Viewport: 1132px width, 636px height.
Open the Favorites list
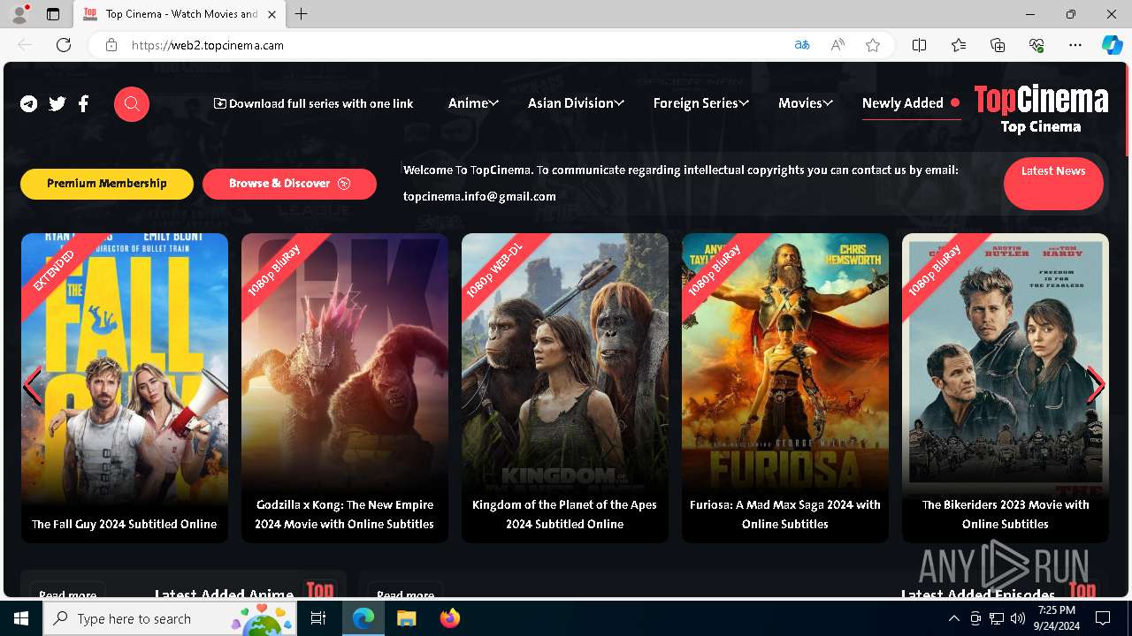pos(959,45)
